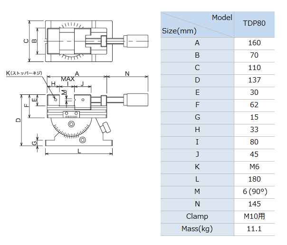Click the row label I in the table

(x=197, y=142)
